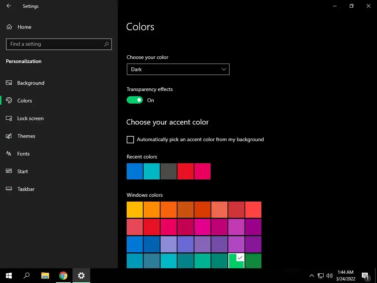Launch File Explorer from taskbar
The image size is (377, 283).
[x=45, y=276]
